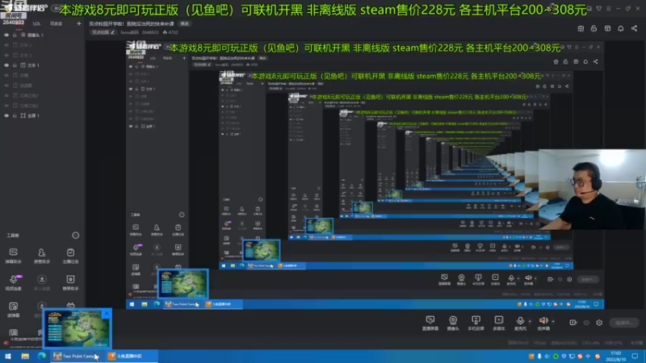This screenshot has height=363, width=646.
Task: Click the taskbar clock showing 17:02
Action: click(615, 357)
